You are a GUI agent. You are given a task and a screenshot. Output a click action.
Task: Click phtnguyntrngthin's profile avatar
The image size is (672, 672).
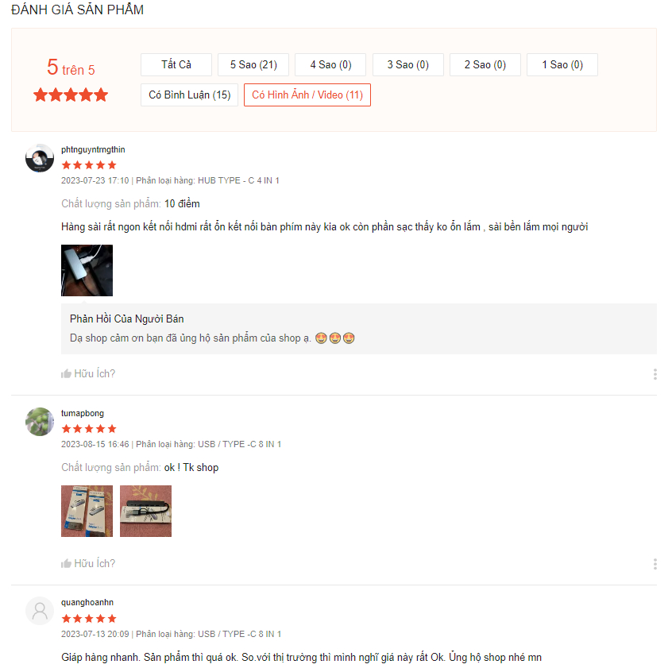(x=40, y=158)
